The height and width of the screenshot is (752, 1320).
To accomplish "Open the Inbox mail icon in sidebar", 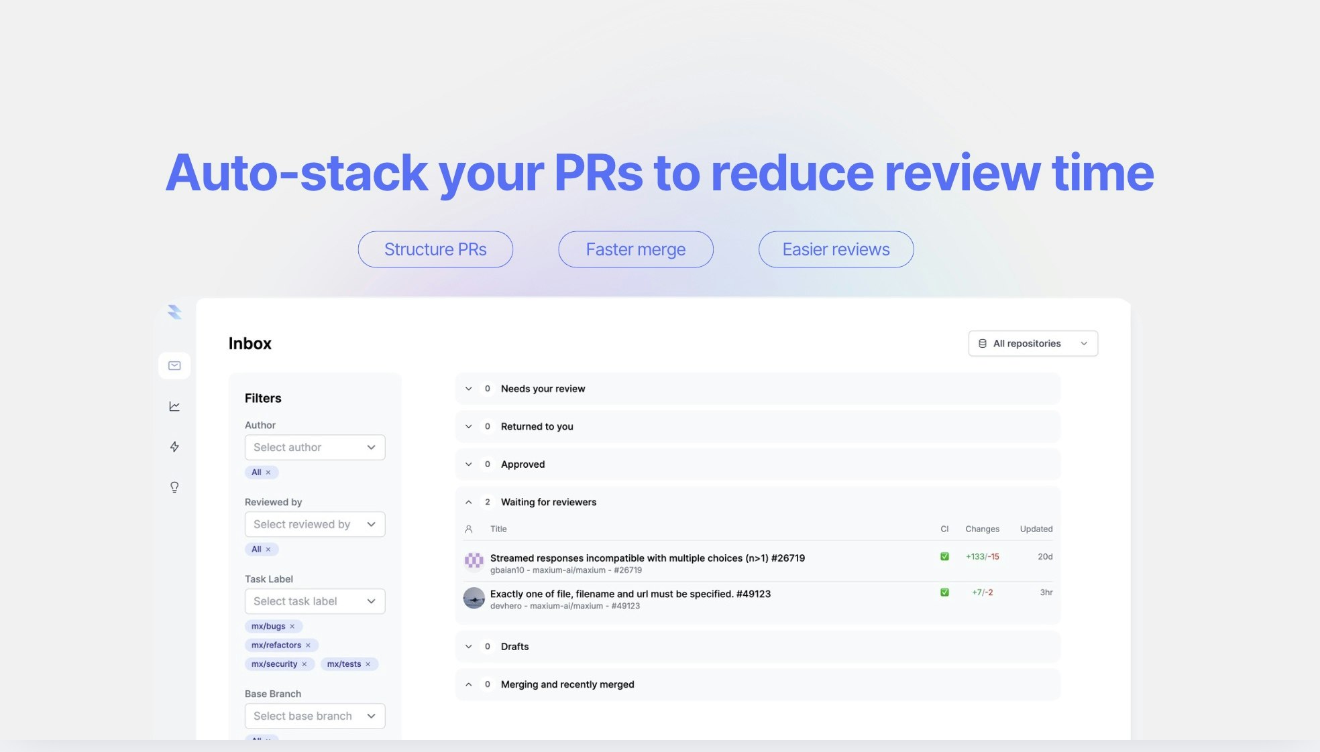I will point(174,366).
